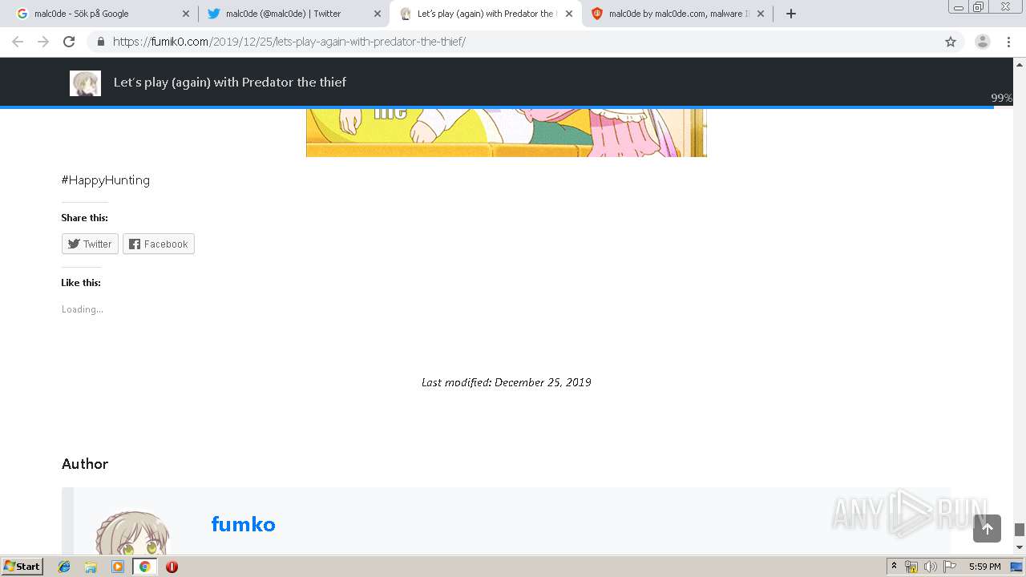The width and height of the screenshot is (1026, 577).
Task: Click the Author heading
Action: (x=85, y=464)
